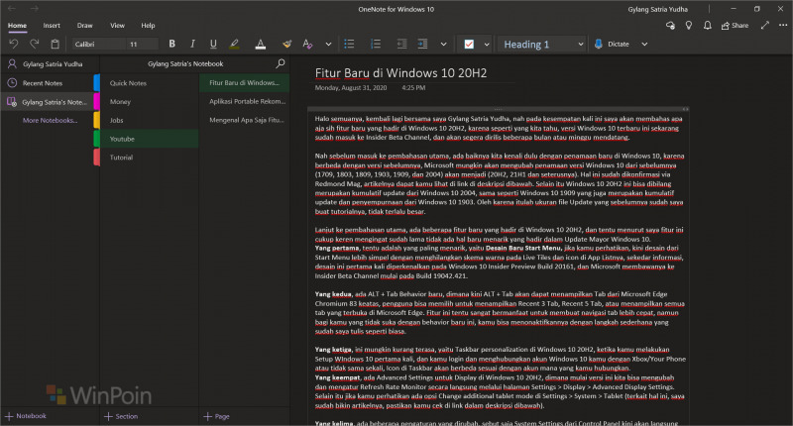The width and height of the screenshot is (793, 426).
Task: Add a new notebook
Action: pos(26,416)
